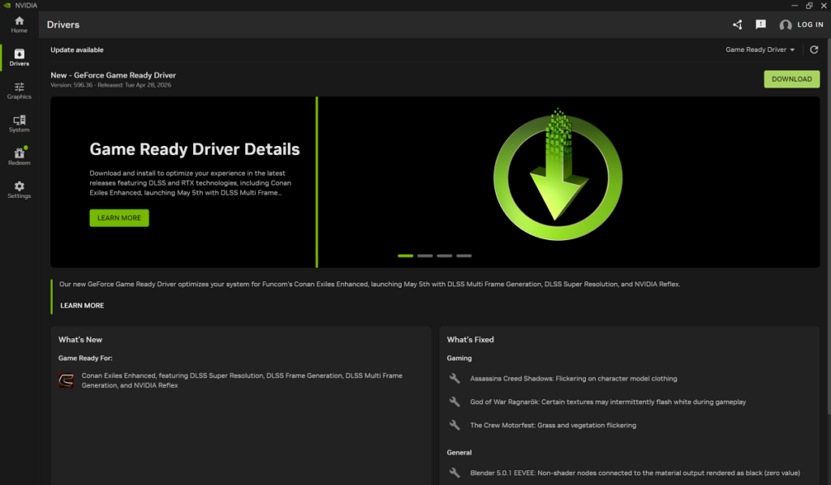Click LEARN MORE below the Conan Exiles announcement
This screenshot has width=831, height=485.
[82, 306]
